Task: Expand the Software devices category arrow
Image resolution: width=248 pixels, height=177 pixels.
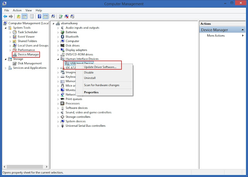Action: tap(58, 108)
